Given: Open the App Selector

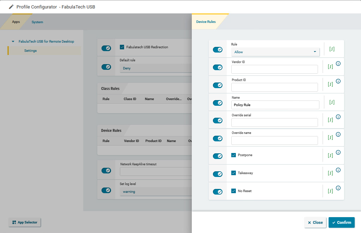Looking at the screenshot, I should pos(25,222).
